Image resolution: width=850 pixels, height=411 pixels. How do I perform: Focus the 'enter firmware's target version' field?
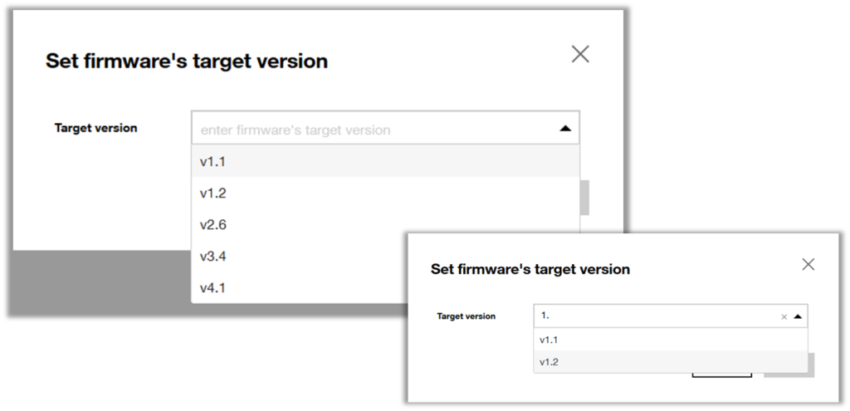pos(374,129)
